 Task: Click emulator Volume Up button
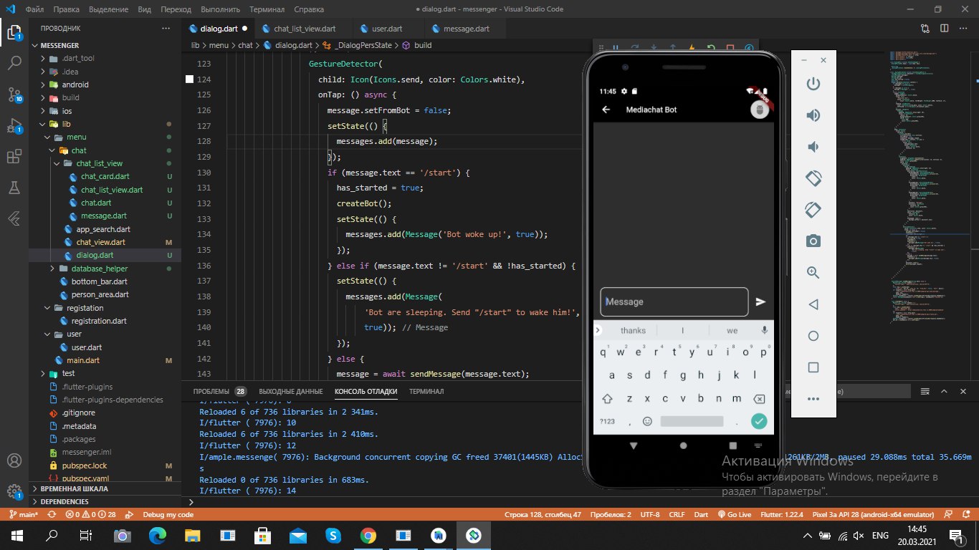pos(813,115)
